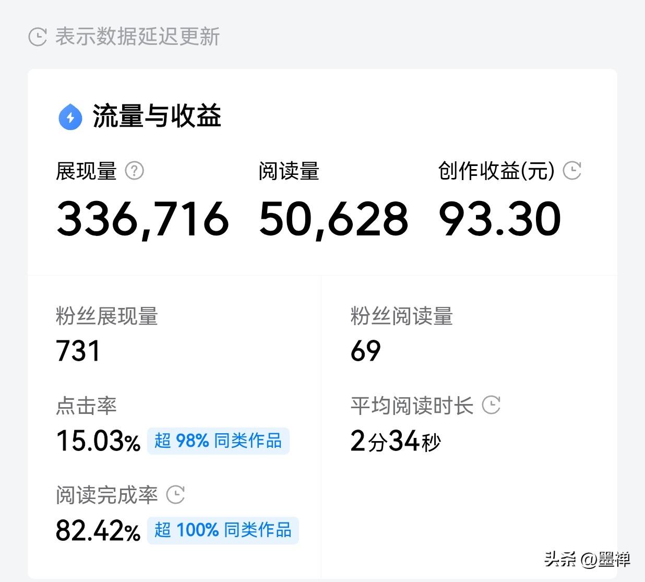The width and height of the screenshot is (645, 582).
Task: Click the clock icon next to 阅读完成率
Action: click(x=176, y=494)
